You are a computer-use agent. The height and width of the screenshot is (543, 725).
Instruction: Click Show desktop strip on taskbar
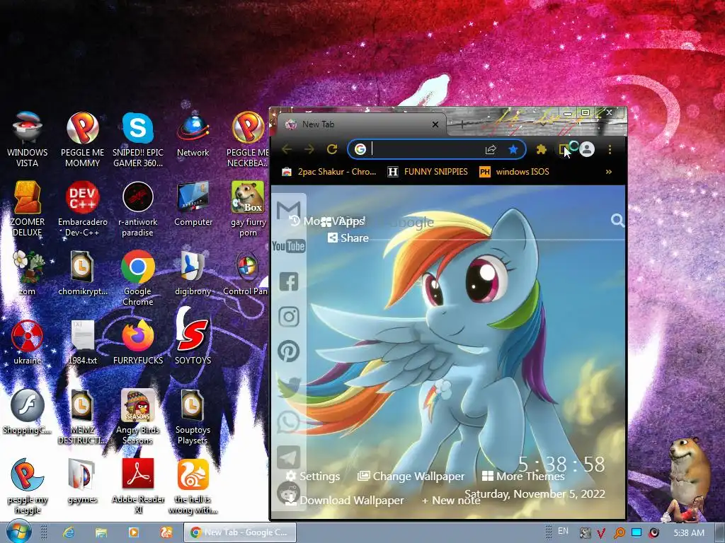coord(720,533)
